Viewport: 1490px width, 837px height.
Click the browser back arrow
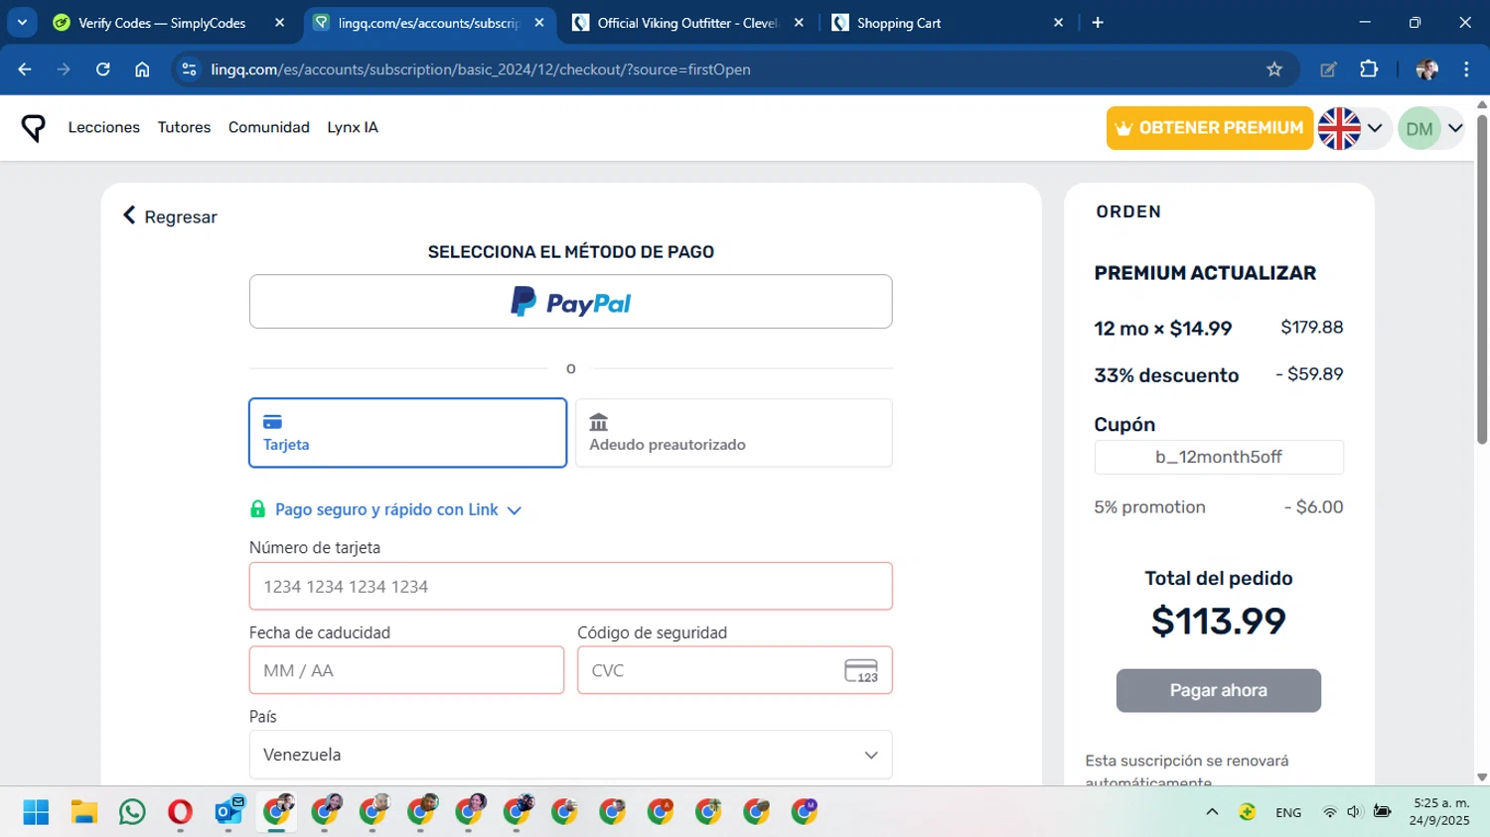[x=25, y=70]
